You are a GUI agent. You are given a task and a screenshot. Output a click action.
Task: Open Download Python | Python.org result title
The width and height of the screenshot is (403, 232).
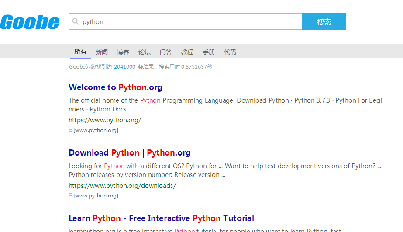coord(130,153)
